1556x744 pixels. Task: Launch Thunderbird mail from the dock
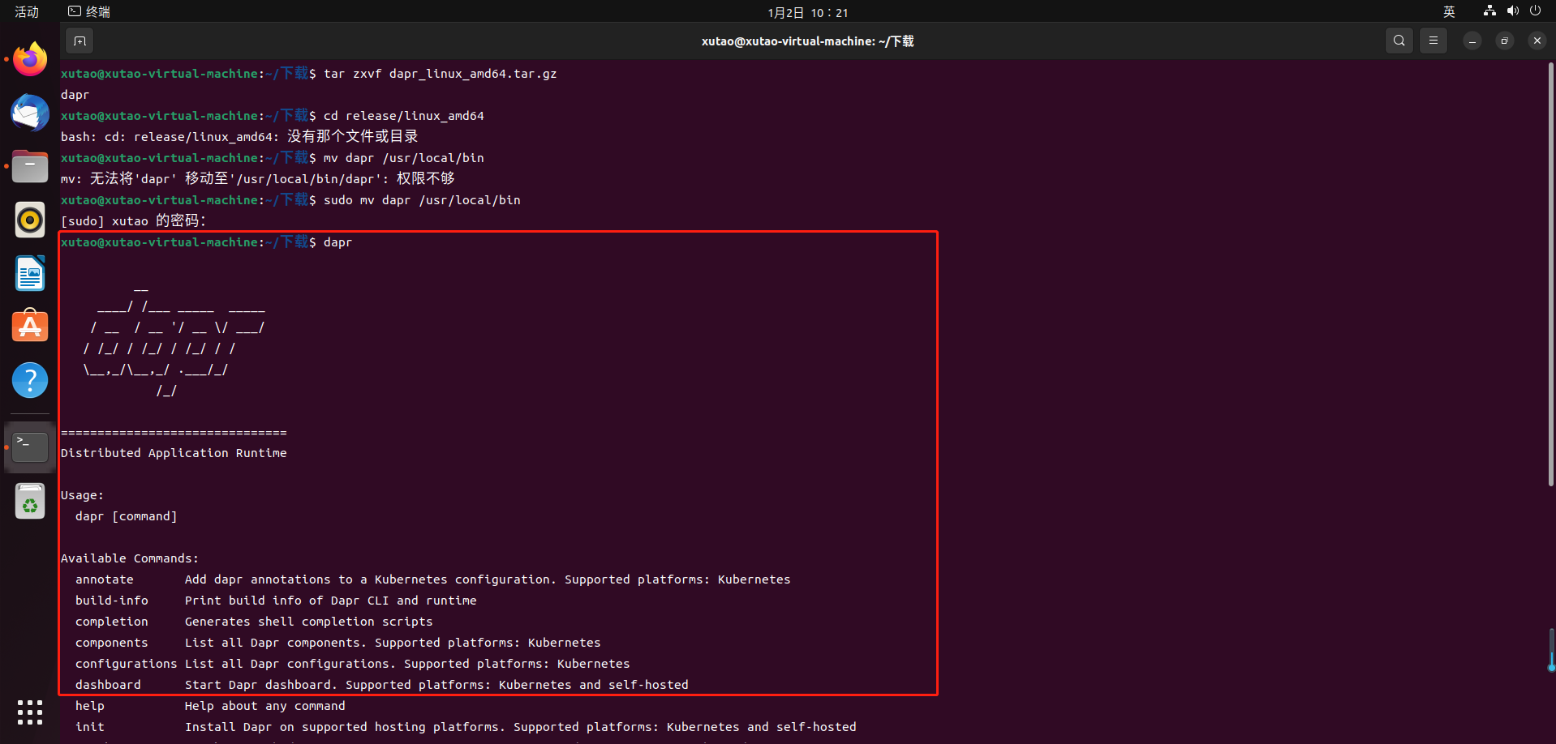[30, 113]
